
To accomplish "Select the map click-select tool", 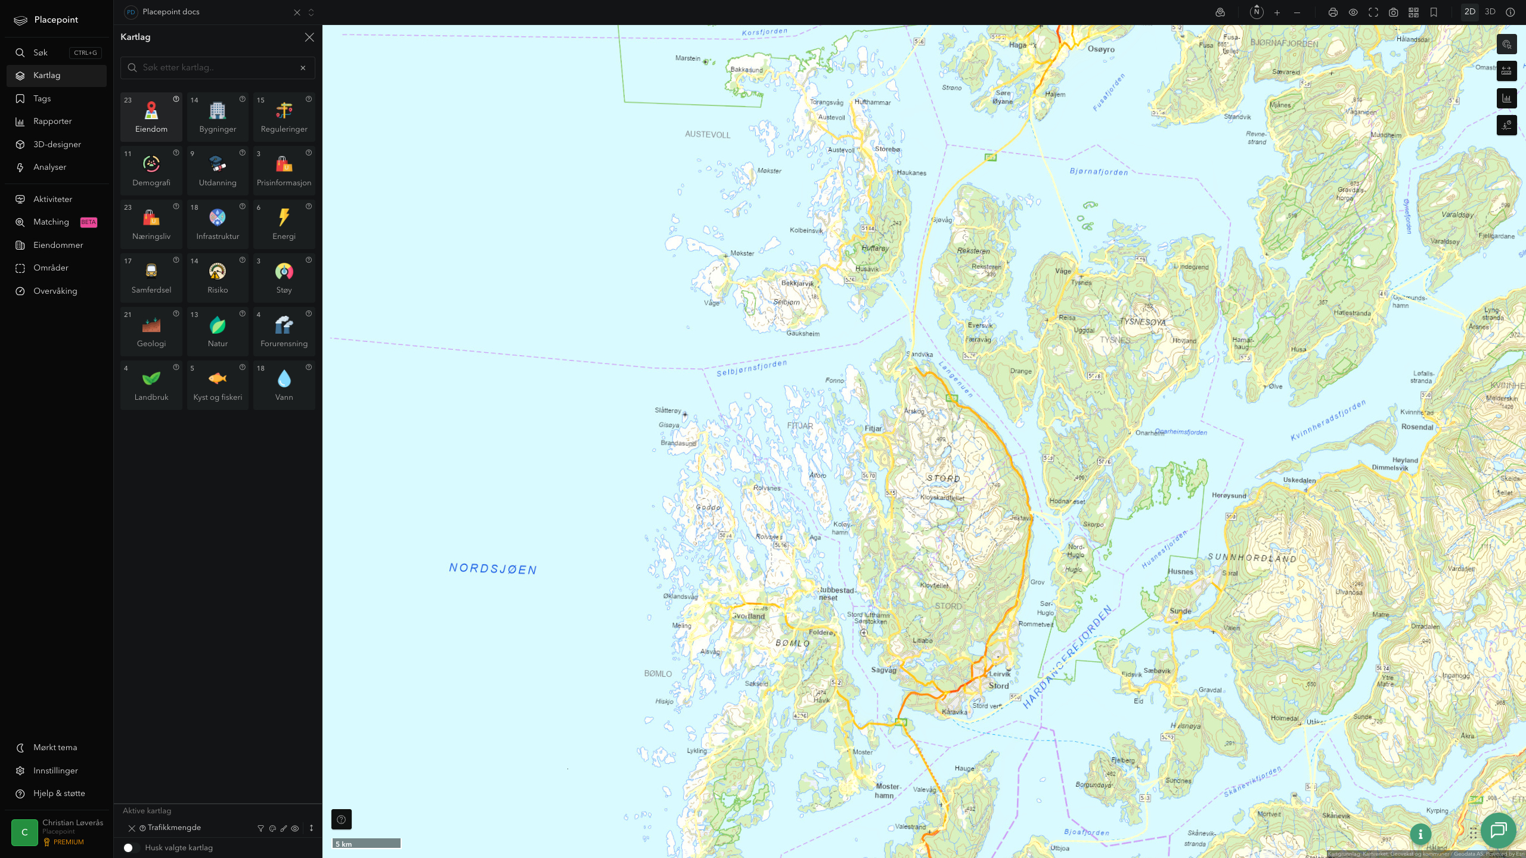I will (x=1506, y=44).
